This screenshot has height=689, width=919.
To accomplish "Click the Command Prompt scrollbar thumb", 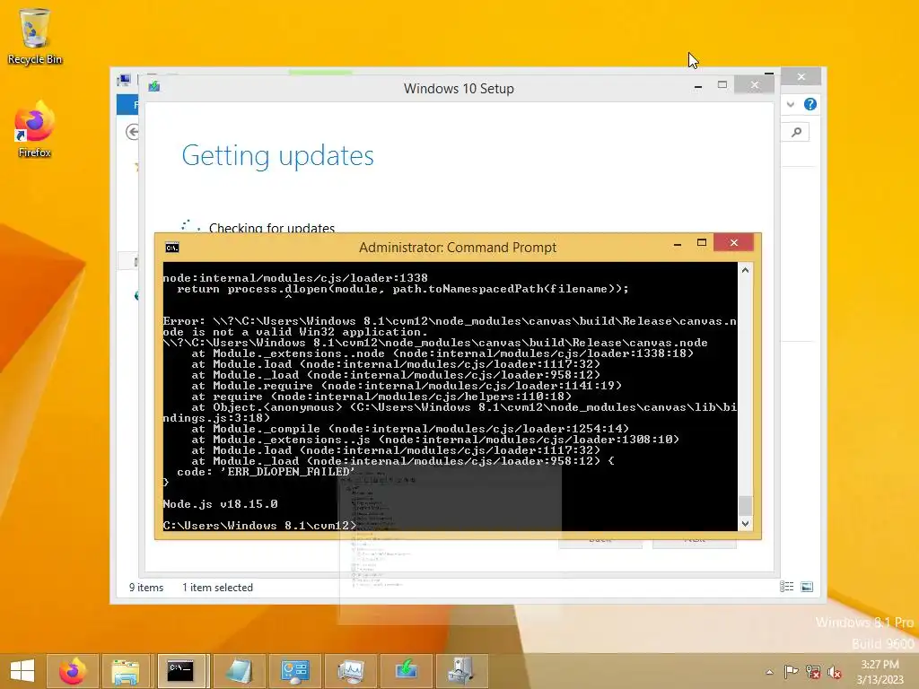I will click(745, 505).
